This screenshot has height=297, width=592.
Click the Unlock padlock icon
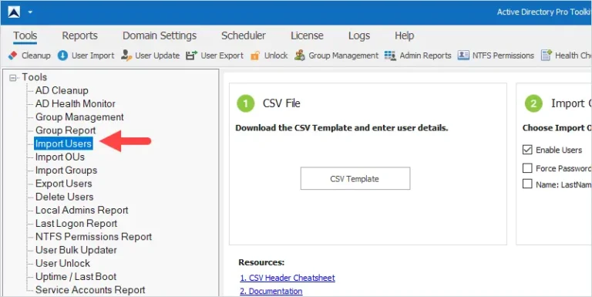click(x=256, y=56)
